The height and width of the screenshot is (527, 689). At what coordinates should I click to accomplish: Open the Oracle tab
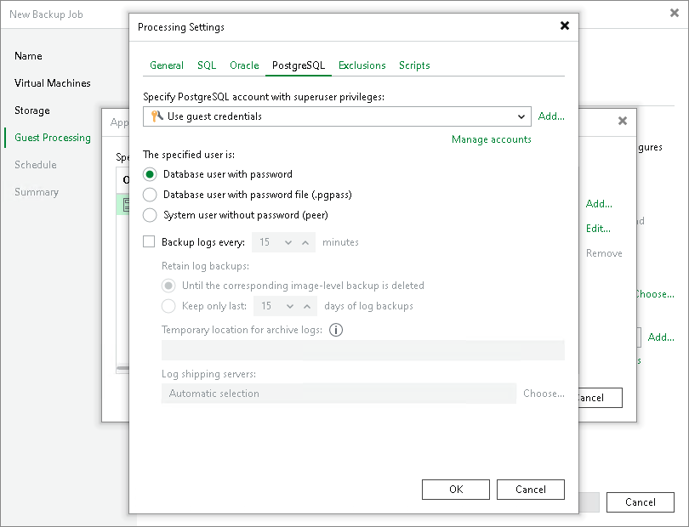(244, 65)
